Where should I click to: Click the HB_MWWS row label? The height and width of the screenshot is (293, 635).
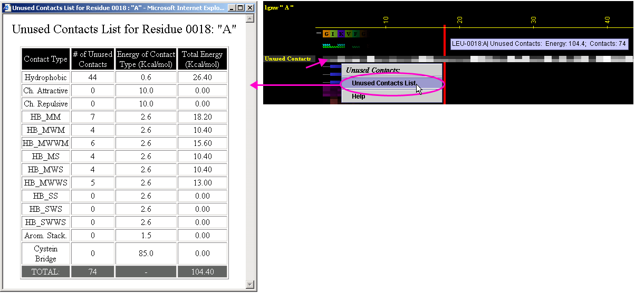pos(46,183)
